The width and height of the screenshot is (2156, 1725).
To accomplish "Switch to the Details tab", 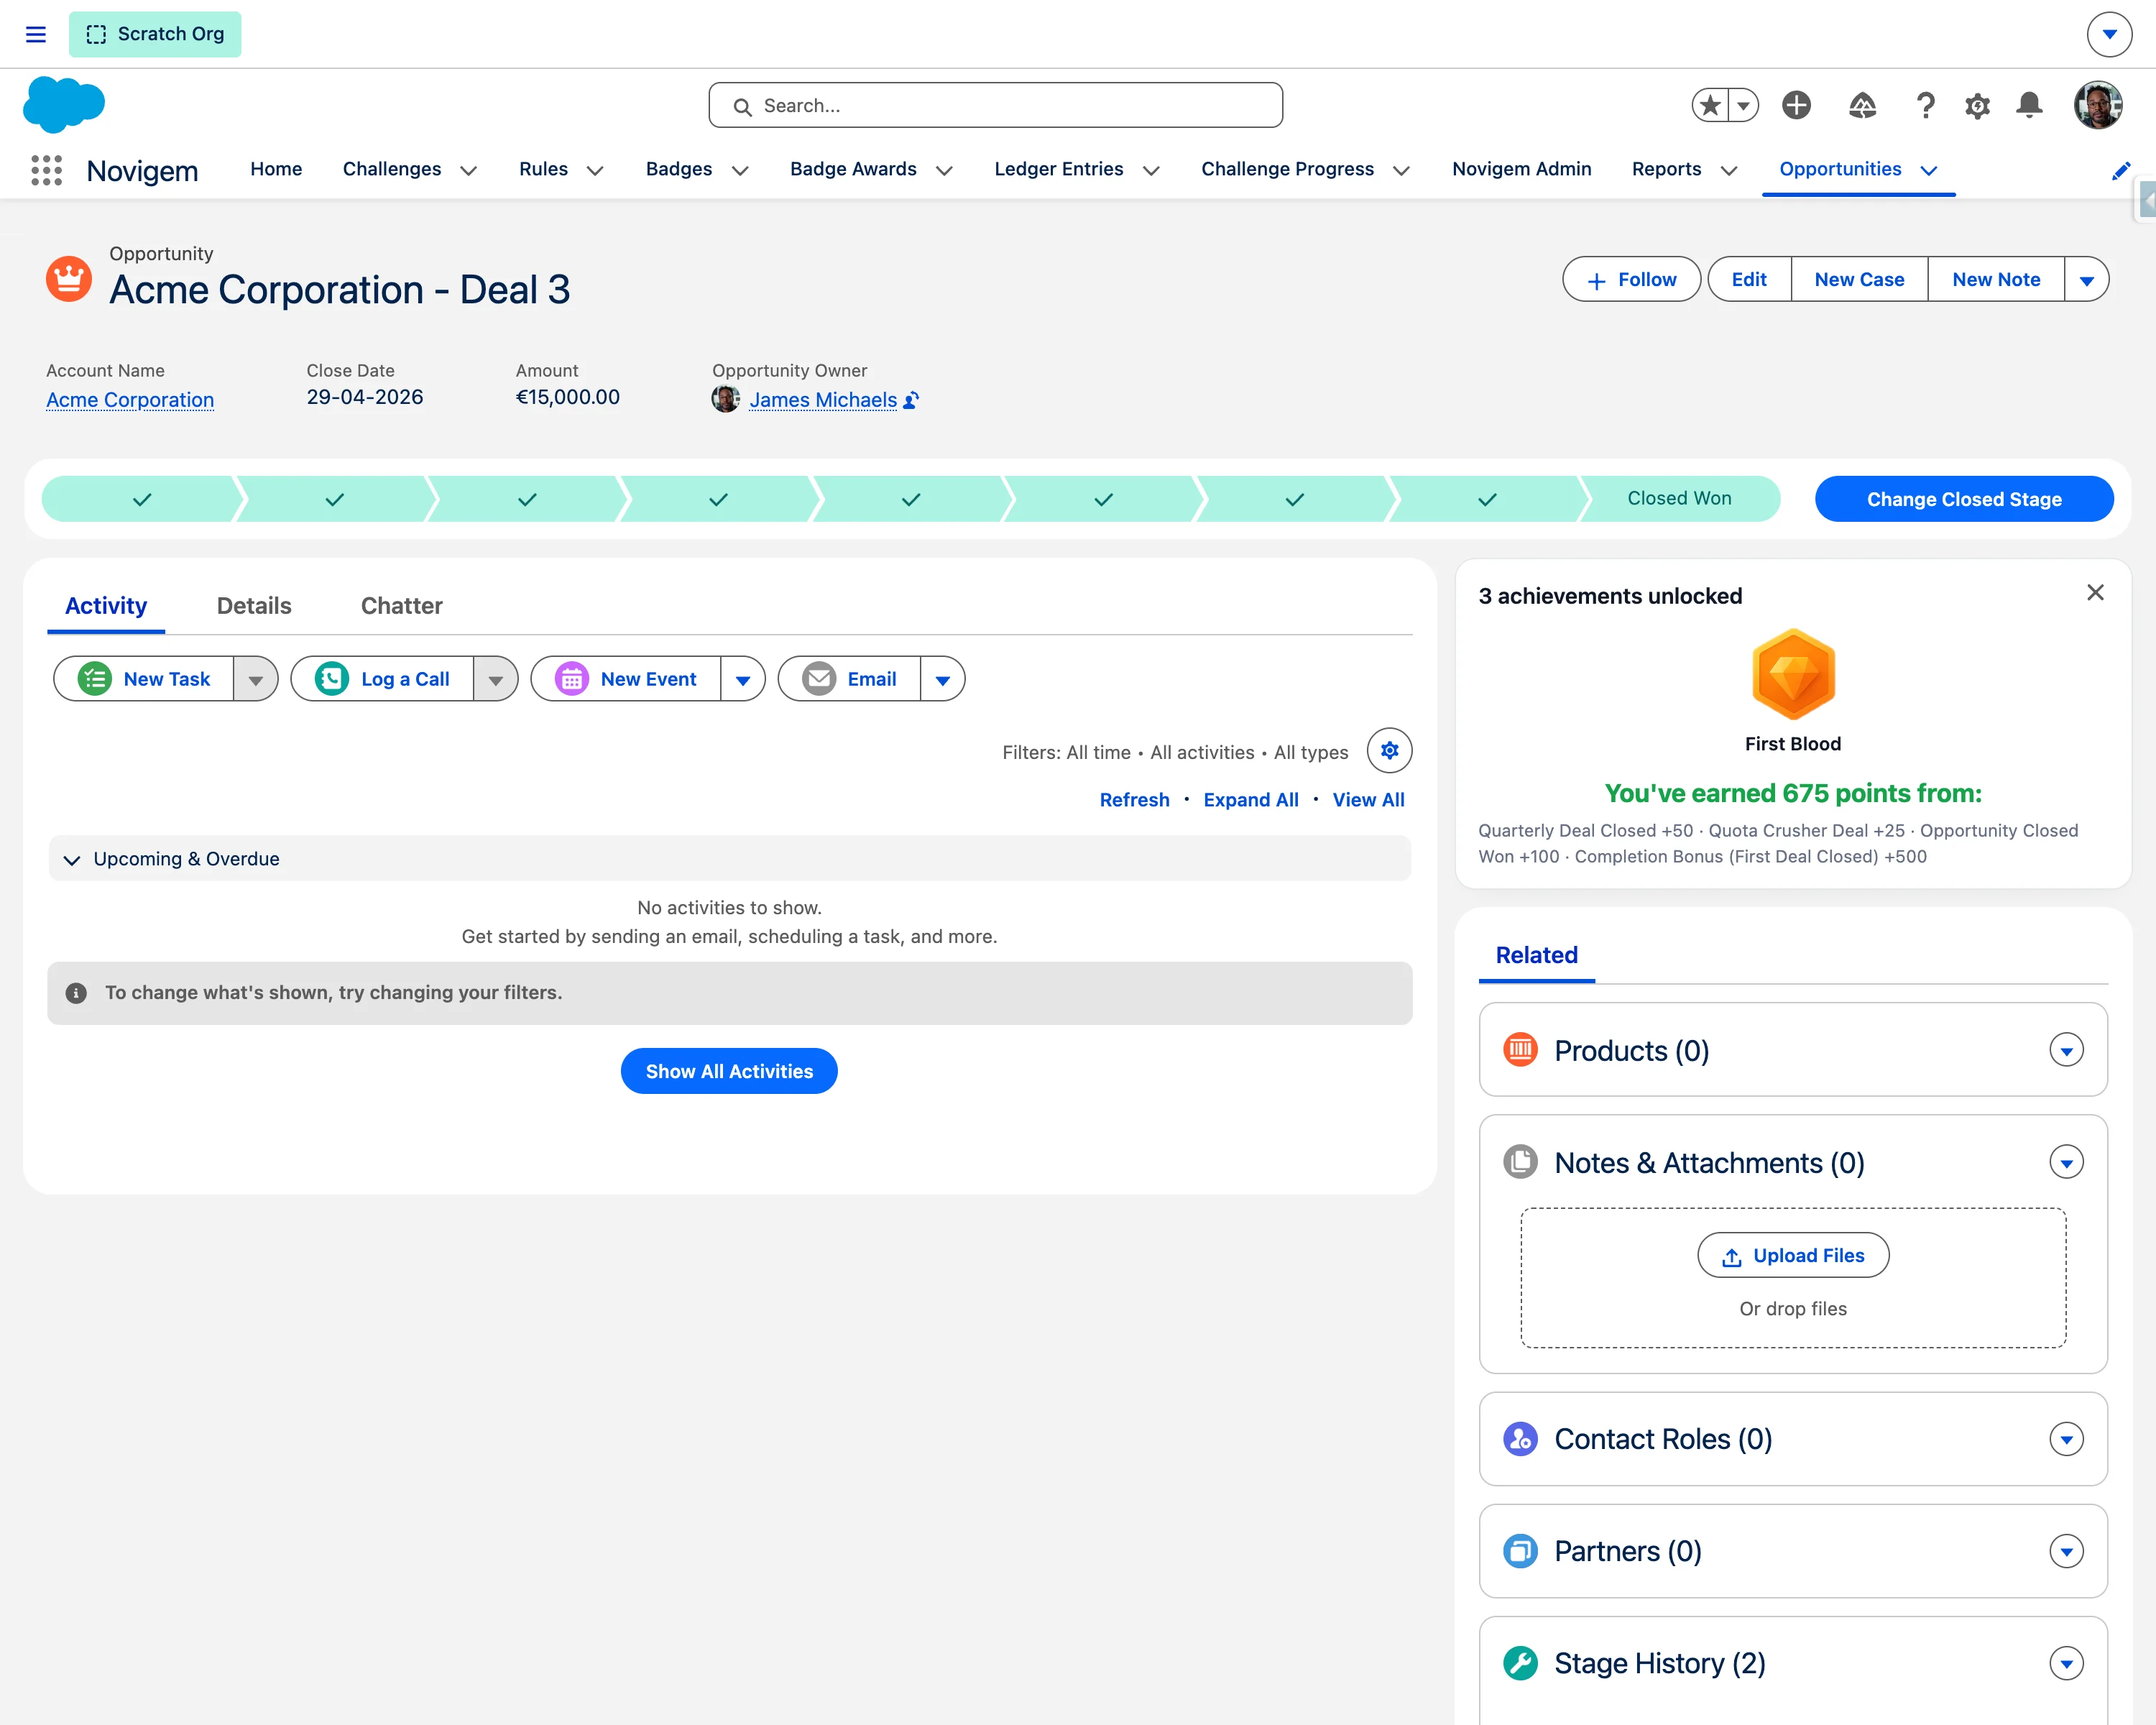I will 254,606.
